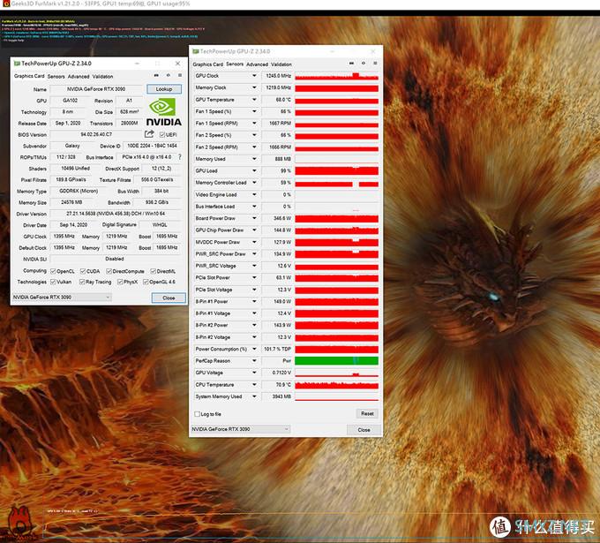Screen dimensions: 600x543
Task: Click the BIOS Version field 94.02.26.40.C7
Action: point(96,135)
